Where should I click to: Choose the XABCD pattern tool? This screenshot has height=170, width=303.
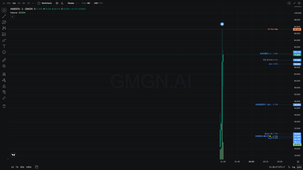pos(4,28)
